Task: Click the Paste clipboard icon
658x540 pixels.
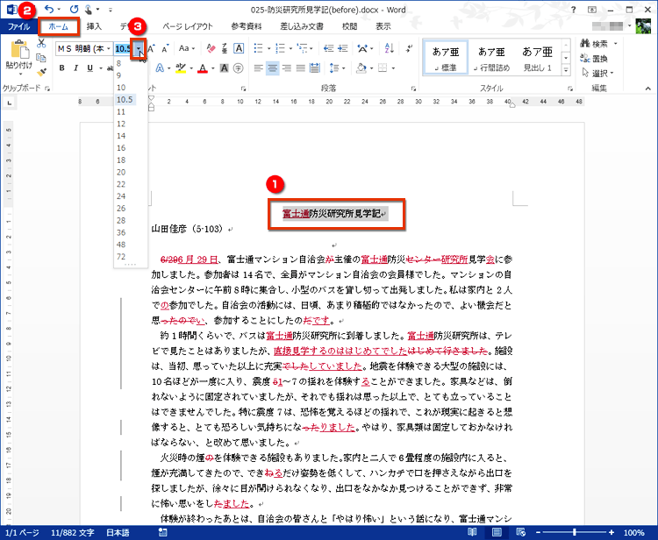Action: pos(19,49)
